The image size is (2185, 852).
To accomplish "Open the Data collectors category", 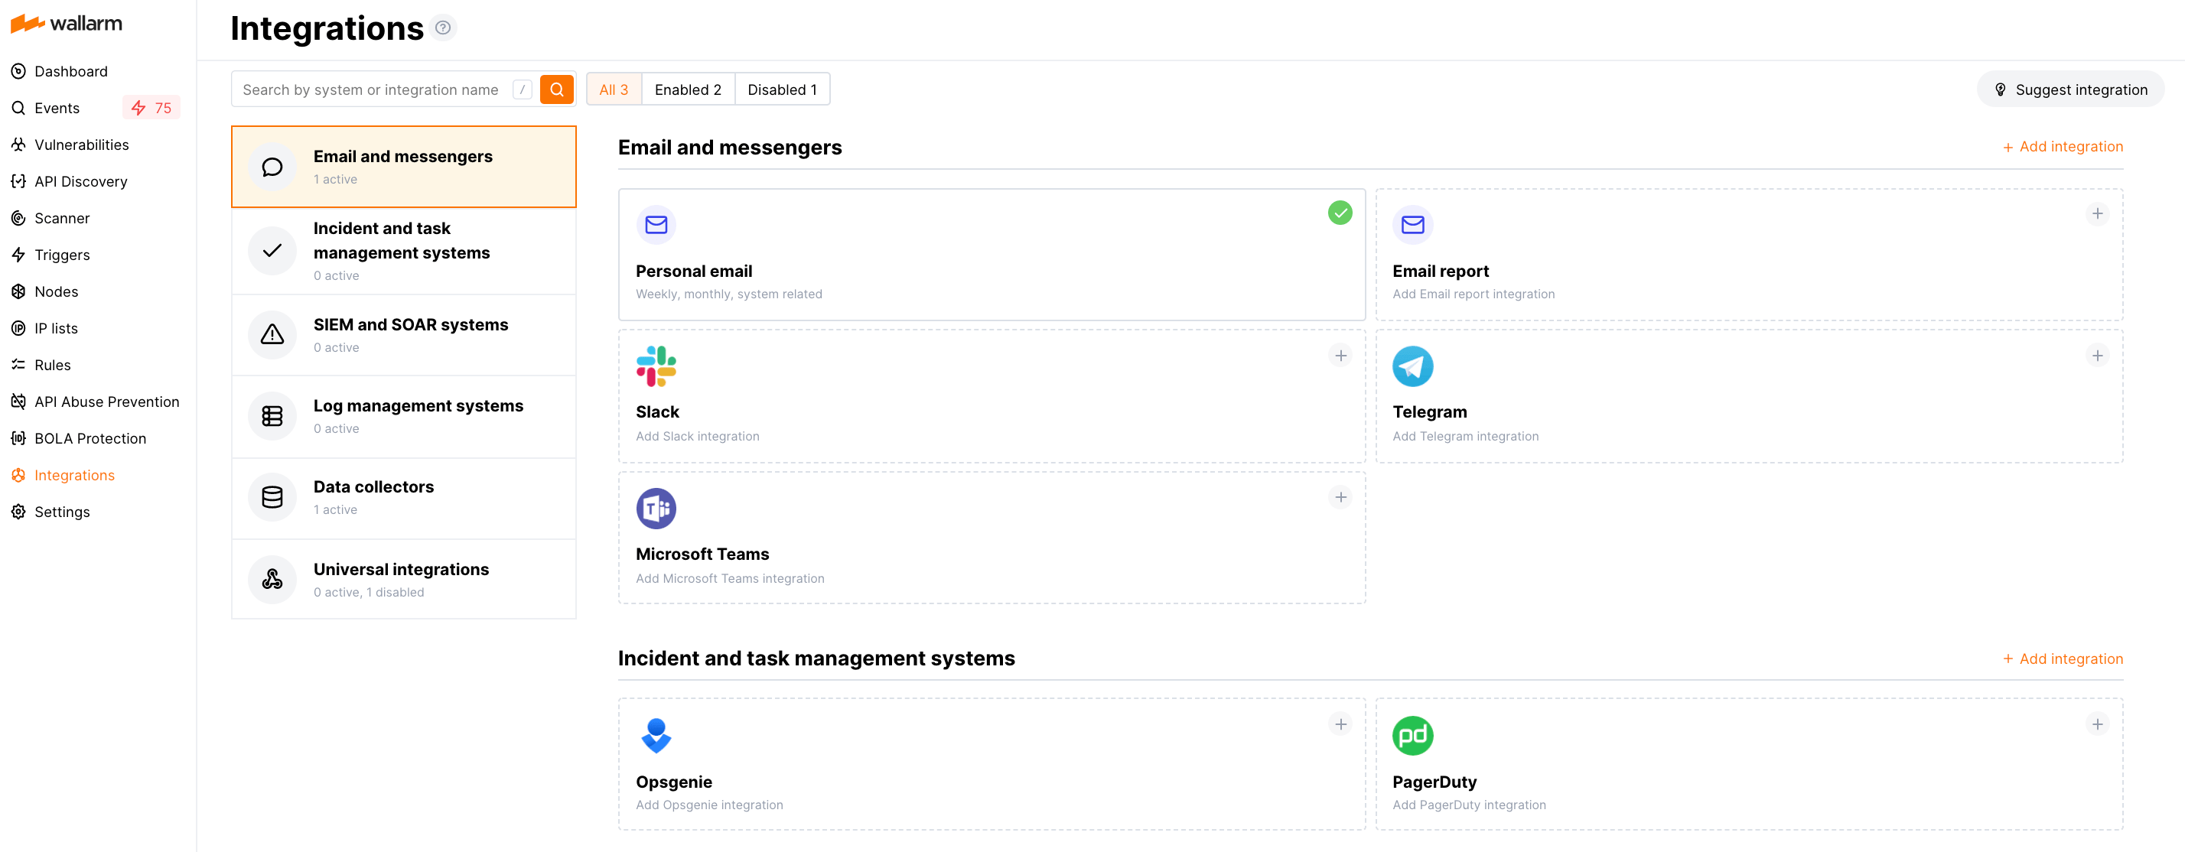I will [x=373, y=497].
